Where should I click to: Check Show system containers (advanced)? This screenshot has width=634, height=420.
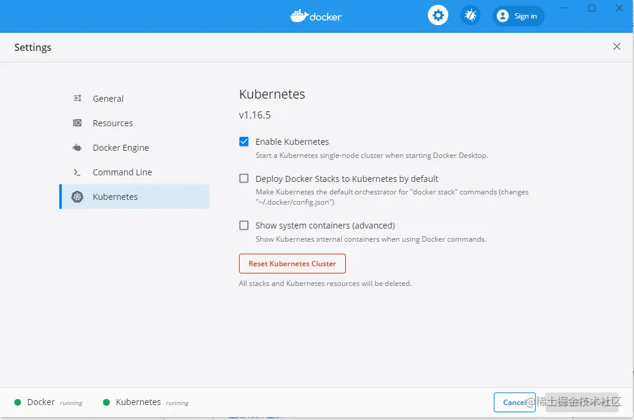pos(244,226)
